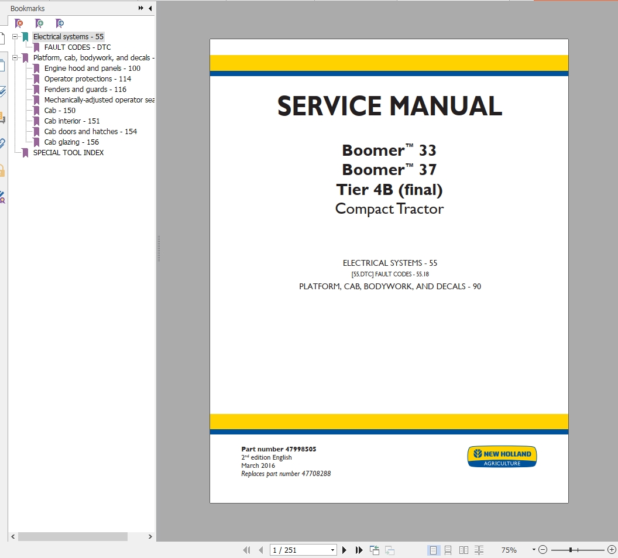Collapse the Electrical systems - 55 bookmark node

(15, 37)
